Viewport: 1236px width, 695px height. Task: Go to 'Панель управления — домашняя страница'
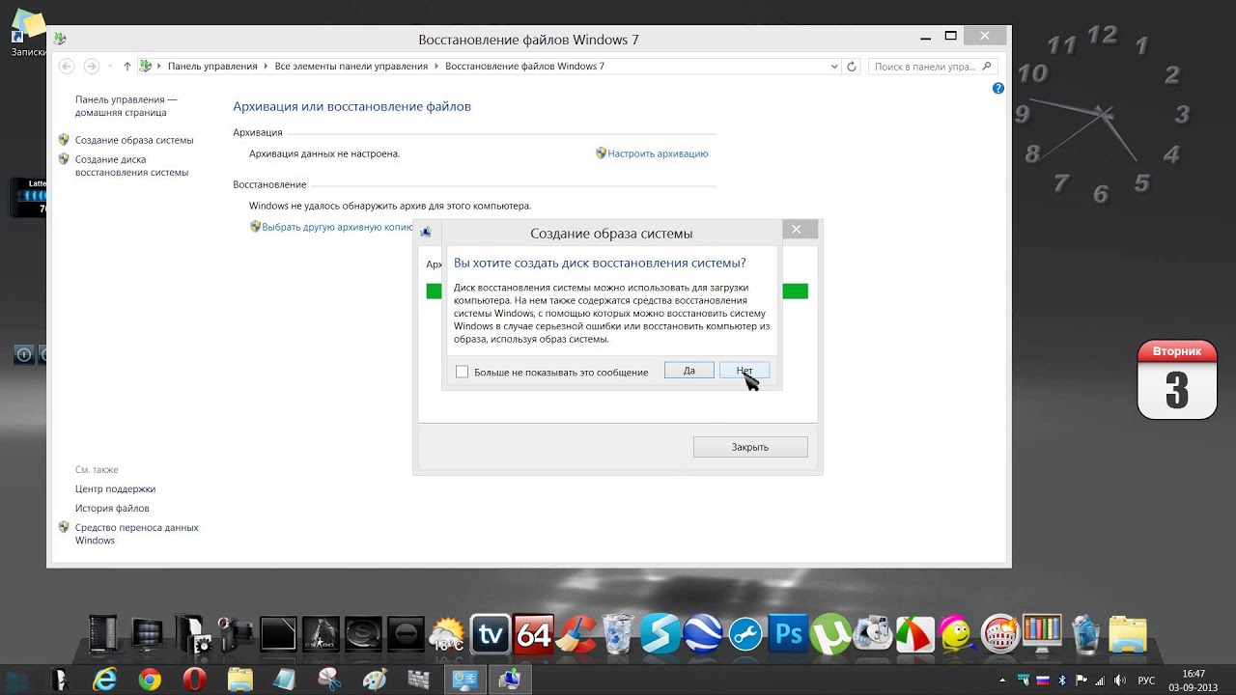click(x=126, y=106)
